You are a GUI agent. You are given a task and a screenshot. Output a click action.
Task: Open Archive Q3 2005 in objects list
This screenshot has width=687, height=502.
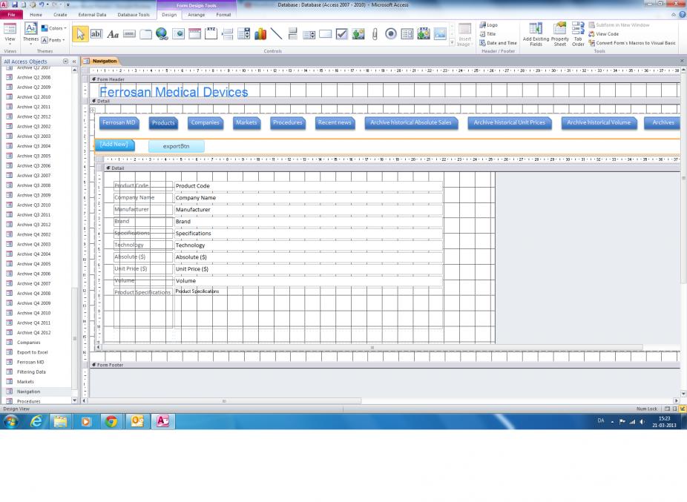click(33, 156)
